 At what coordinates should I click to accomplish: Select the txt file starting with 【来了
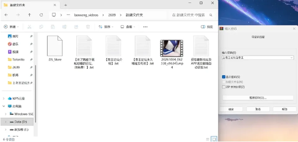click(84, 52)
